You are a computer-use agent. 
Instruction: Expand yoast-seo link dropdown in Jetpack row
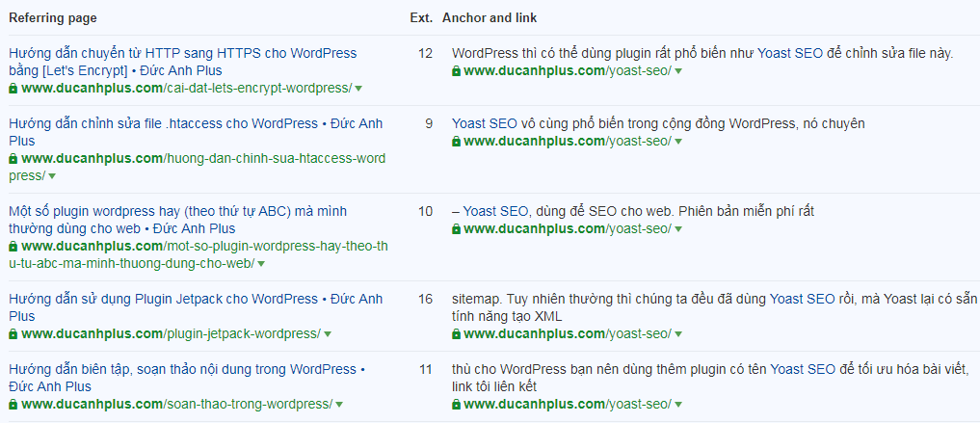click(x=678, y=334)
